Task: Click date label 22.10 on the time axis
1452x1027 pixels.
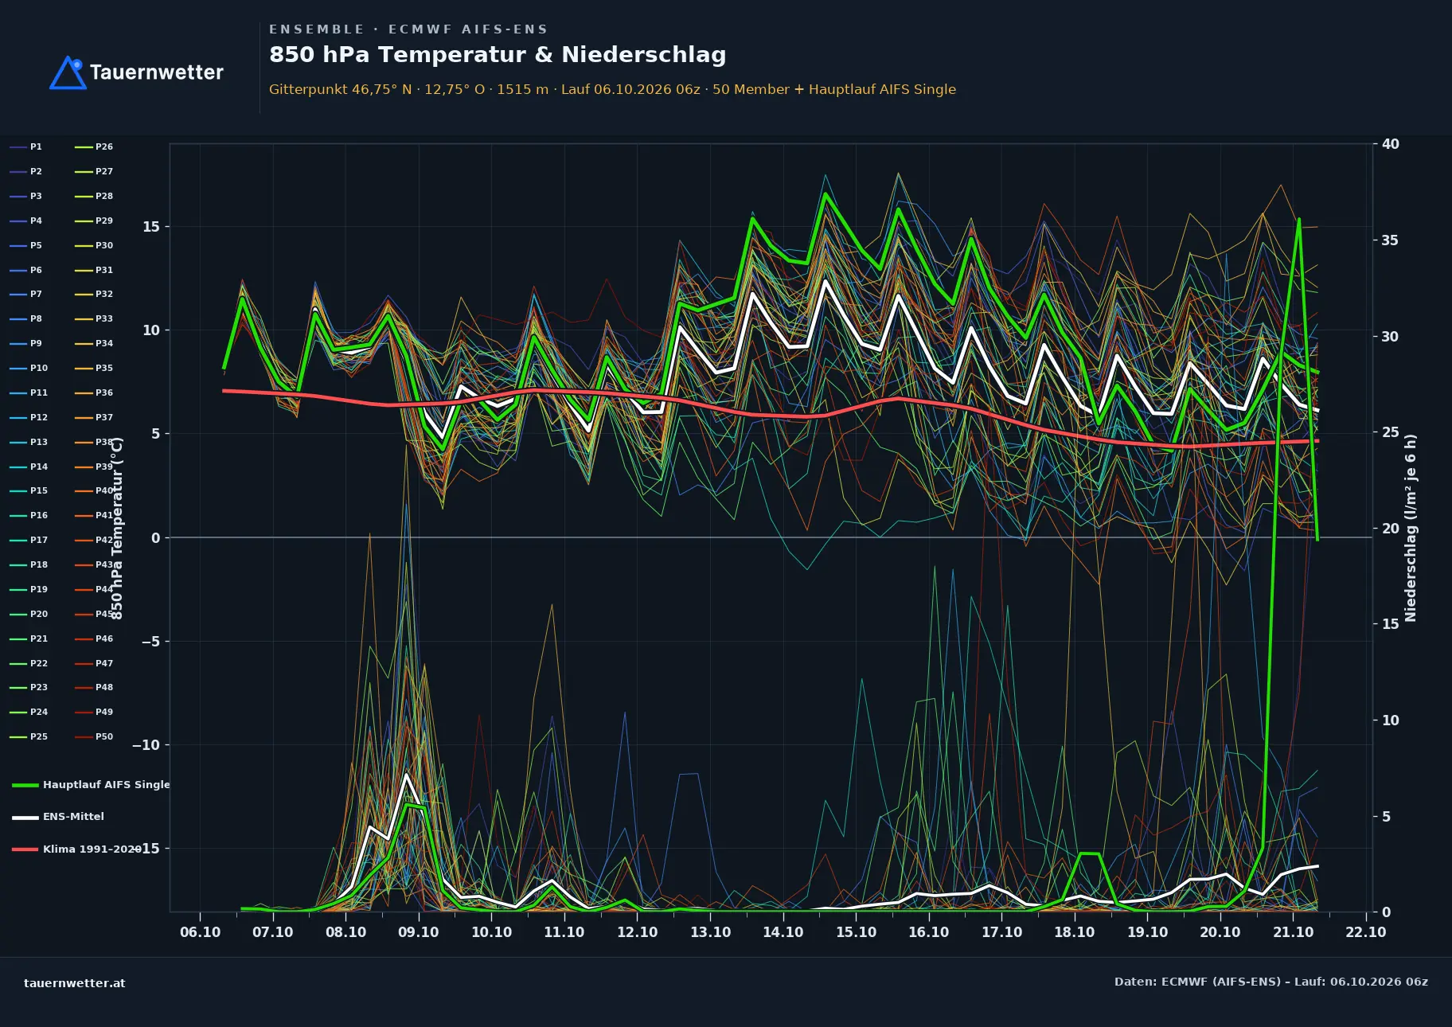Action: pyautogui.click(x=1366, y=932)
